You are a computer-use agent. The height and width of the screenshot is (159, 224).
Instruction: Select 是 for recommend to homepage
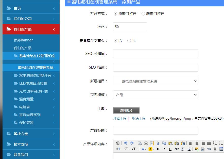129,41
